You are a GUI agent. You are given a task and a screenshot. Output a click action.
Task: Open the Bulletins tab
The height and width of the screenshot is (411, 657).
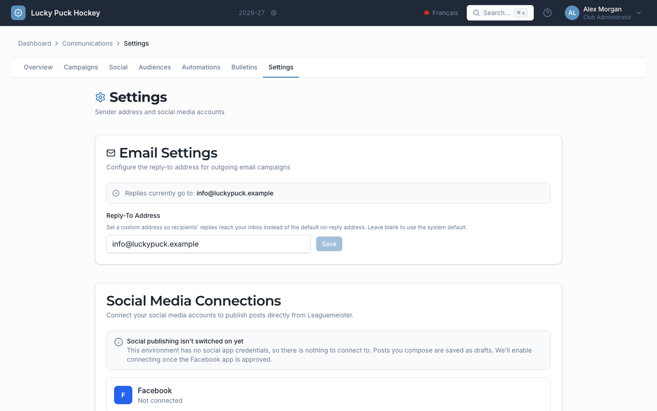244,67
